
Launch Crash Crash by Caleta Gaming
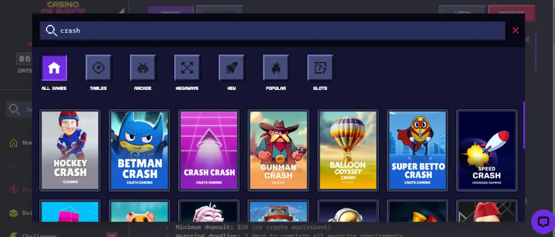[209, 150]
